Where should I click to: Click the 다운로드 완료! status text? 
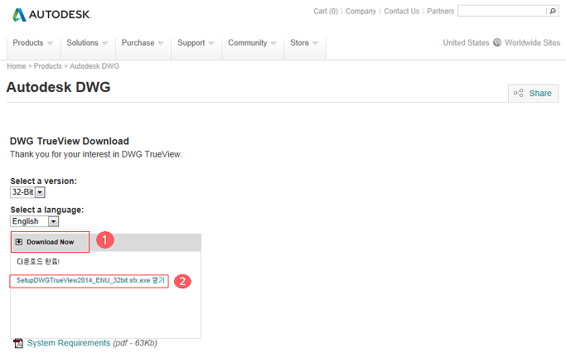[x=38, y=262]
